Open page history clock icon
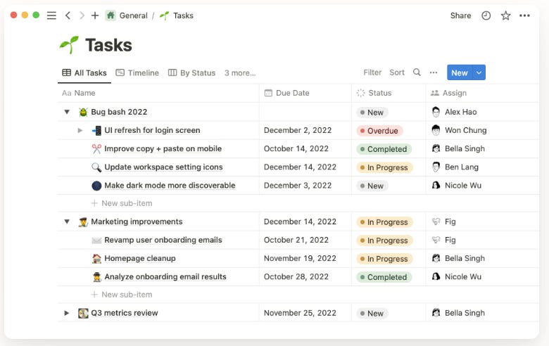549x346 pixels. 486,15
